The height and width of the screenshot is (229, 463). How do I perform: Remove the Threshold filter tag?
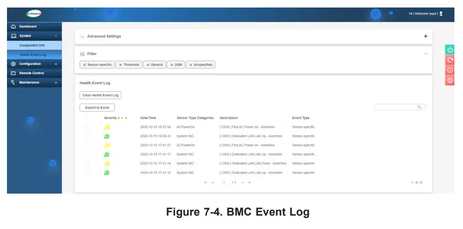(x=120, y=65)
